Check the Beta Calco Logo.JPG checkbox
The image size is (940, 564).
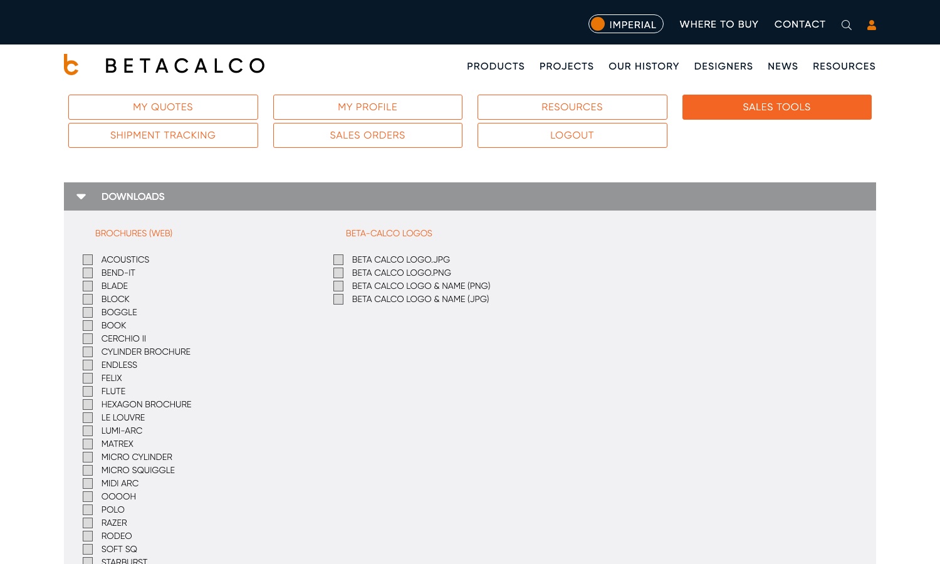click(338, 259)
